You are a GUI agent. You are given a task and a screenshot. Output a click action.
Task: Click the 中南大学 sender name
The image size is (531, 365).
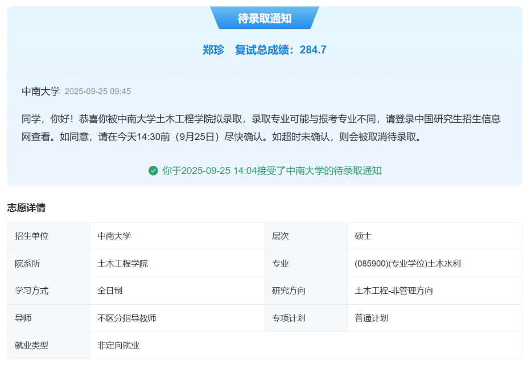pos(40,92)
